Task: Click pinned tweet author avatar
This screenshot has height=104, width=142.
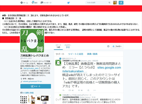Action: coord(58,63)
